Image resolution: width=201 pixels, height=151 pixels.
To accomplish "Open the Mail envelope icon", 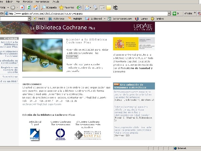I will [87, 8].
